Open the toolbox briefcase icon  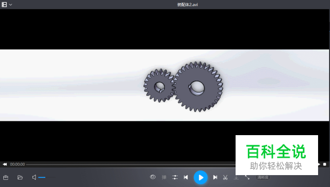(6, 177)
